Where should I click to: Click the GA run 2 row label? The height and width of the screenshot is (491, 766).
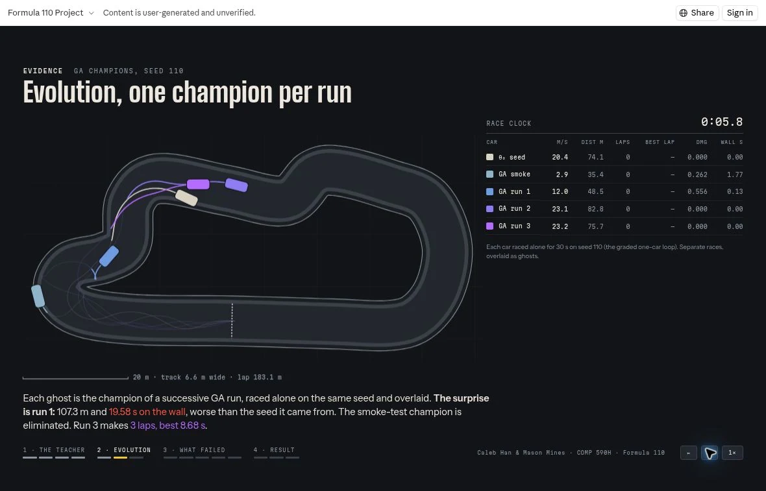(x=514, y=209)
